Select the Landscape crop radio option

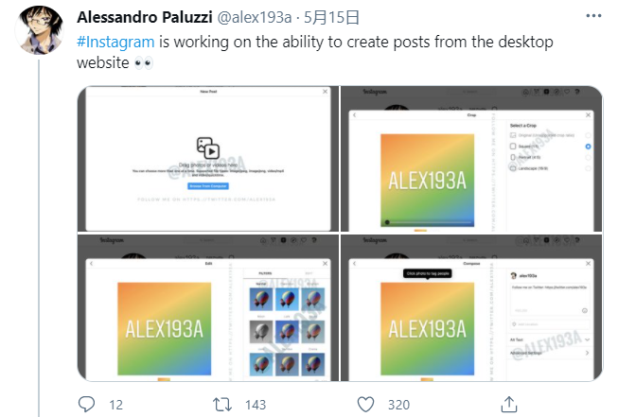coord(588,168)
